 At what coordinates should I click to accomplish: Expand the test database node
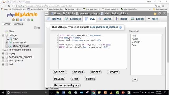3,64
